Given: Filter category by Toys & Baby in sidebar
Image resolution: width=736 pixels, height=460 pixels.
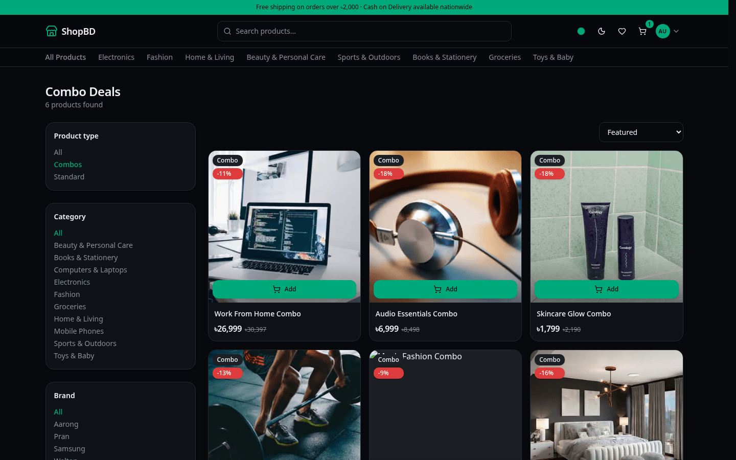Looking at the screenshot, I should pyautogui.click(x=74, y=356).
